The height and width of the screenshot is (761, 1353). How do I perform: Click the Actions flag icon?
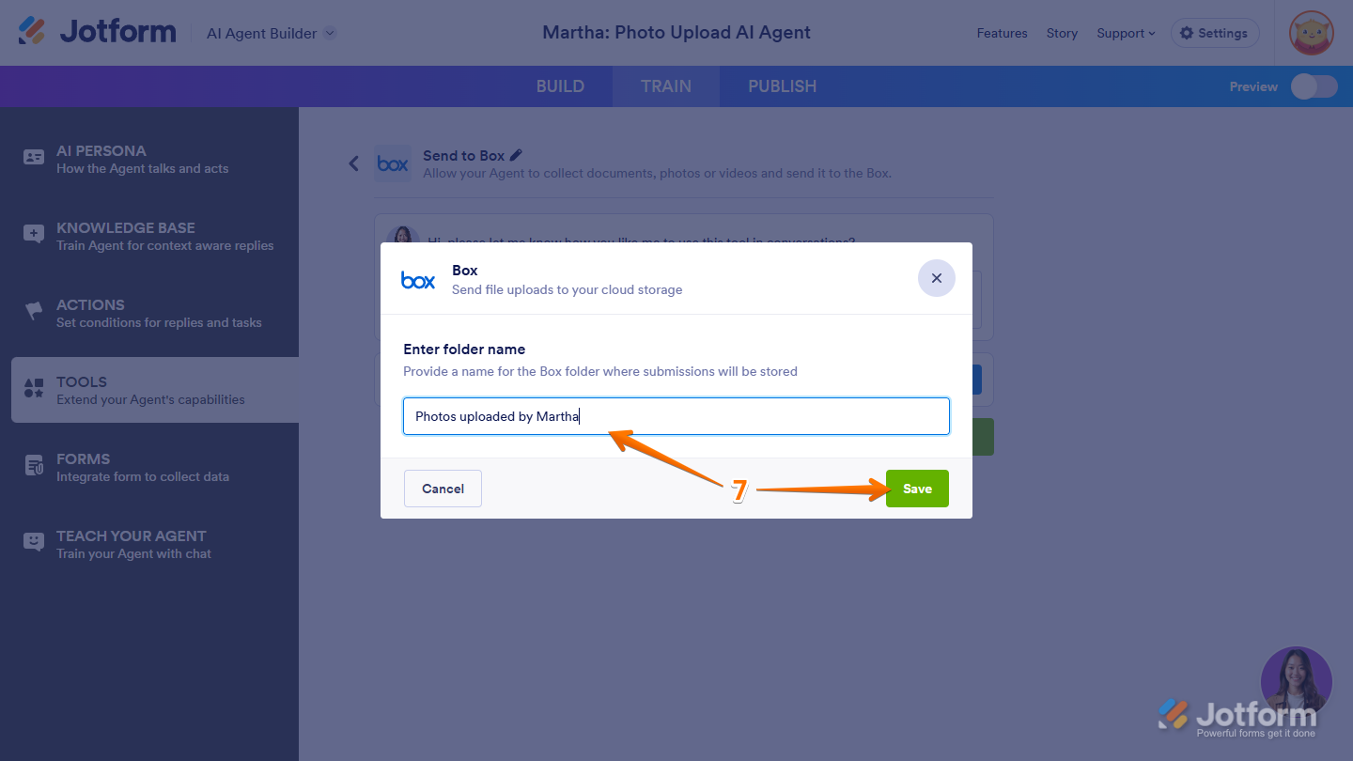point(34,311)
